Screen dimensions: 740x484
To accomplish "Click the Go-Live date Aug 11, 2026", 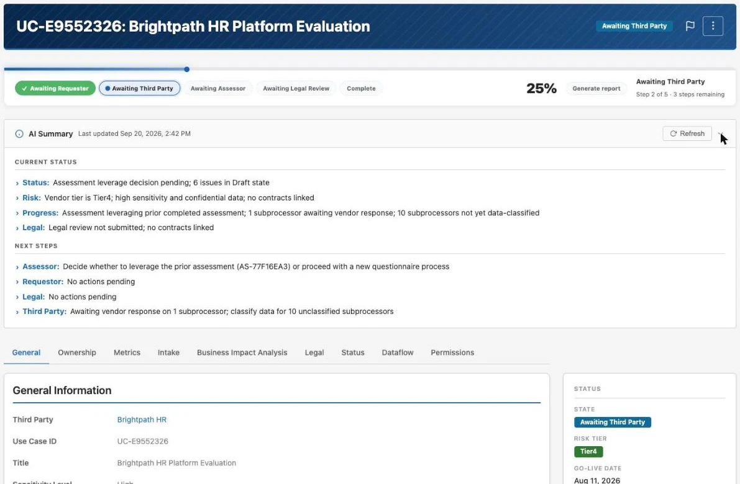I will (x=597, y=480).
